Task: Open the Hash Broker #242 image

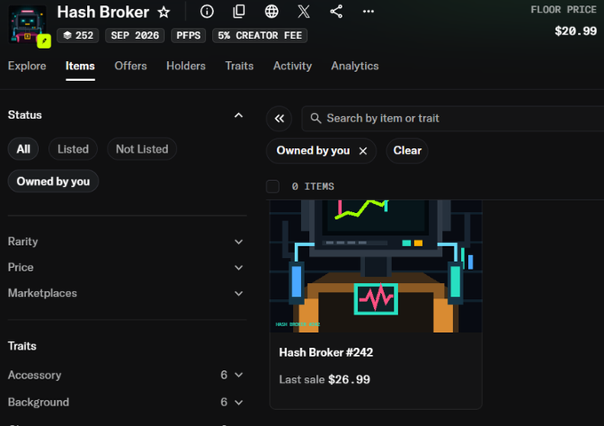Action: pos(376,266)
